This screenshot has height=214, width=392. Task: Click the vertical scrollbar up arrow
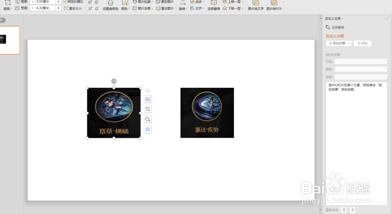pos(321,18)
